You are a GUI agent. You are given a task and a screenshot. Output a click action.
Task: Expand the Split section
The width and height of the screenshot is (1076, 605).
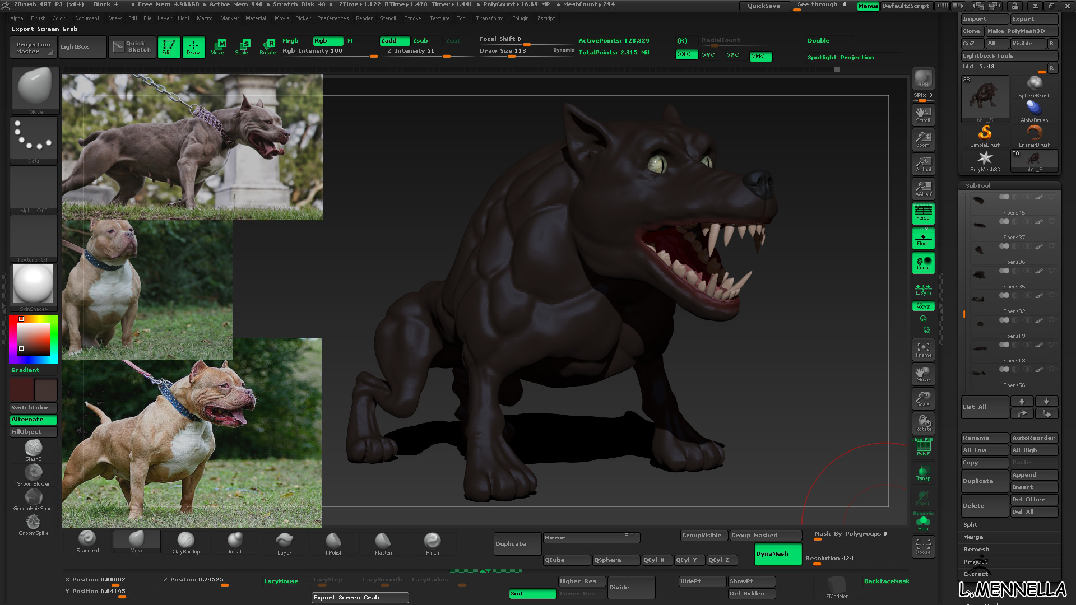coord(971,524)
